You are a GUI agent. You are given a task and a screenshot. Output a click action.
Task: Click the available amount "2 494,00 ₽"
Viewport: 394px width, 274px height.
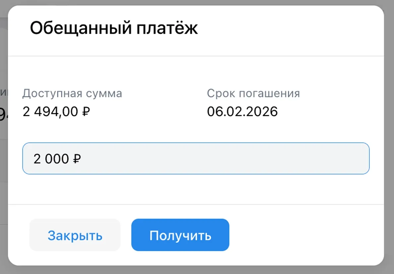coord(56,112)
